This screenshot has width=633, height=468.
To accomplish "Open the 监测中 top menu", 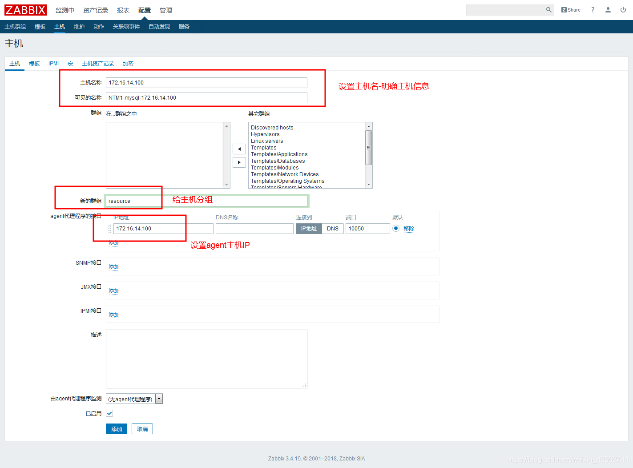I will (x=65, y=10).
